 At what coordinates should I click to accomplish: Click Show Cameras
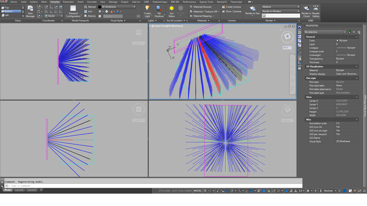(x=231, y=11)
